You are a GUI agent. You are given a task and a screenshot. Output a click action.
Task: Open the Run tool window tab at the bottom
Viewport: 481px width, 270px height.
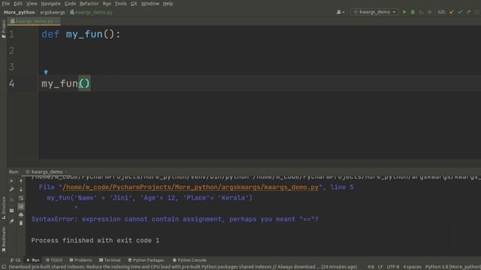(x=33, y=260)
